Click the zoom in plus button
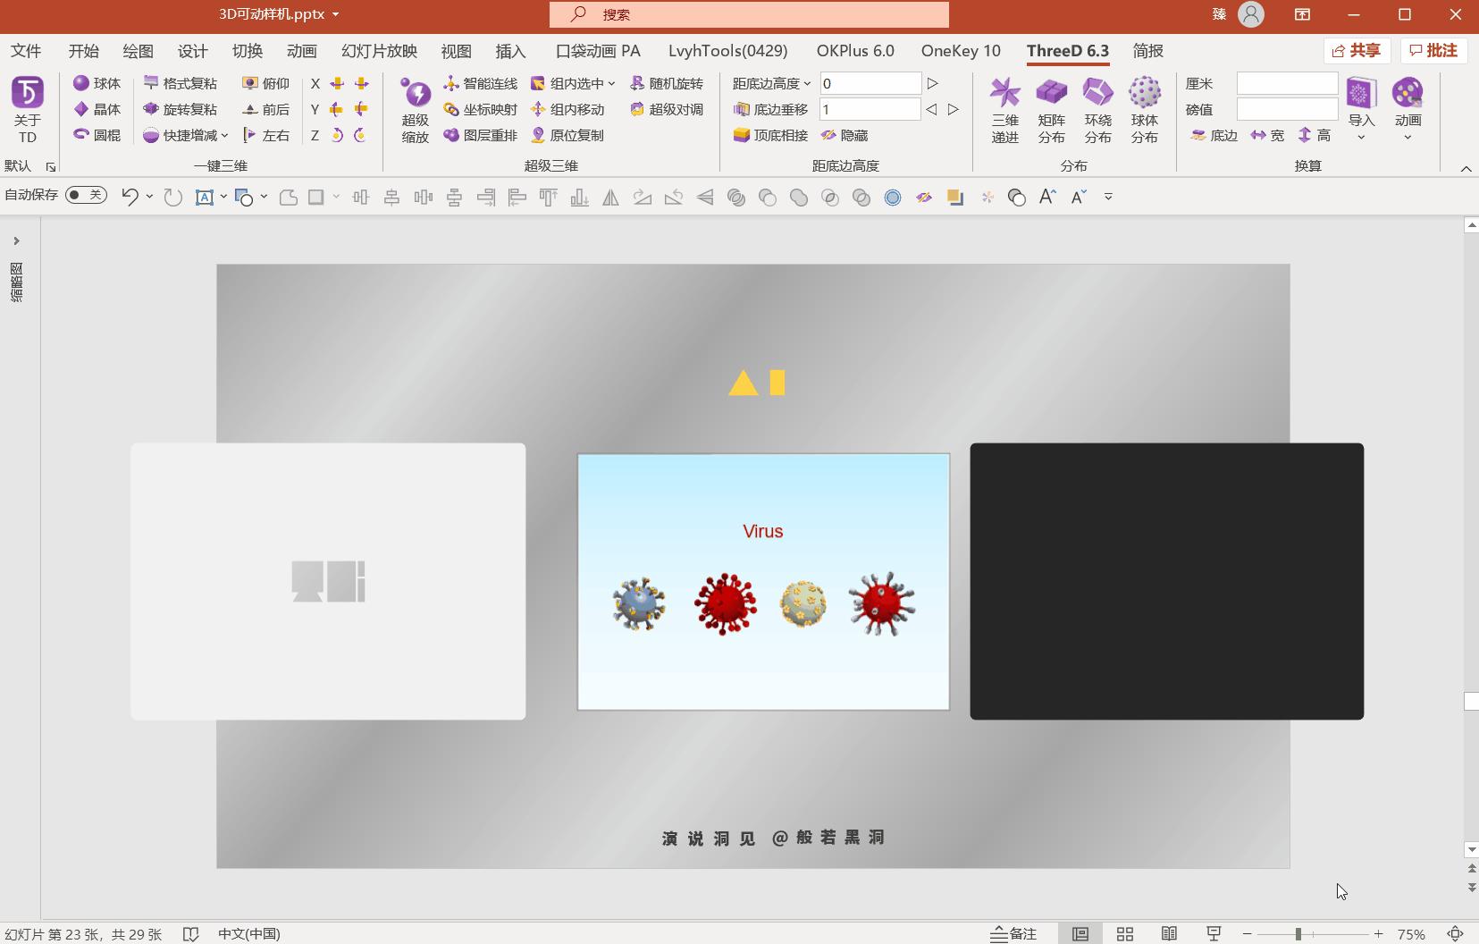The height and width of the screenshot is (944, 1479). tap(1379, 934)
